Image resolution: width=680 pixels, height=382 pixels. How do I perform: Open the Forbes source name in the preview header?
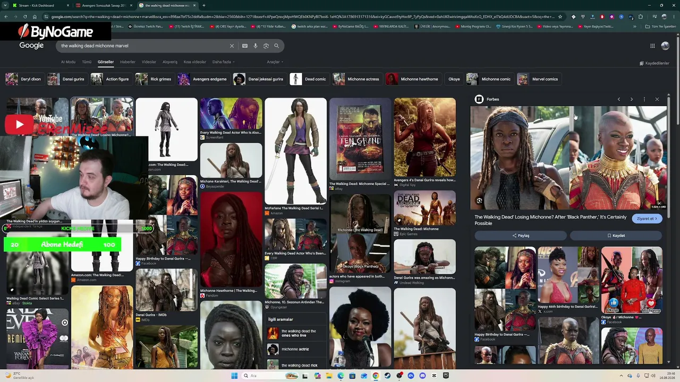click(492, 99)
